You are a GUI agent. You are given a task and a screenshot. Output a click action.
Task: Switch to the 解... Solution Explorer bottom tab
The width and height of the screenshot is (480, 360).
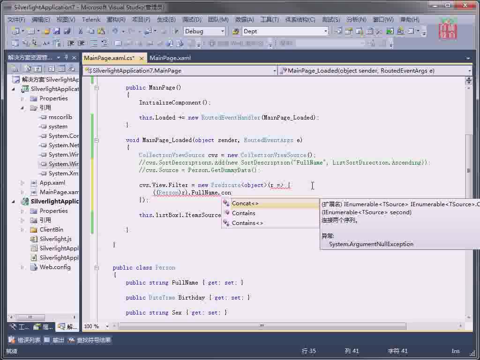pos(67,327)
